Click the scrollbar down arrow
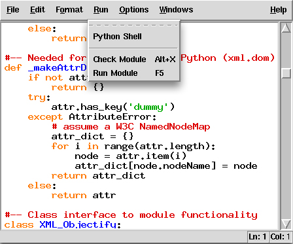 coord(286,224)
